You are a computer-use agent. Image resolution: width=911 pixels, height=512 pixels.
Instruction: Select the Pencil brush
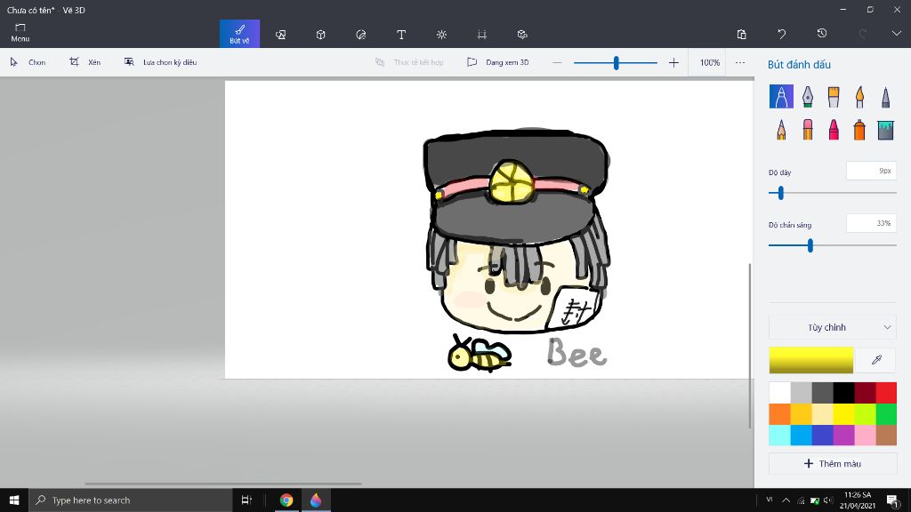781,129
